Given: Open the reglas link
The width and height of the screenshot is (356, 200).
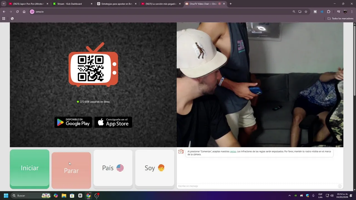Looking at the screenshot, I should (233, 151).
